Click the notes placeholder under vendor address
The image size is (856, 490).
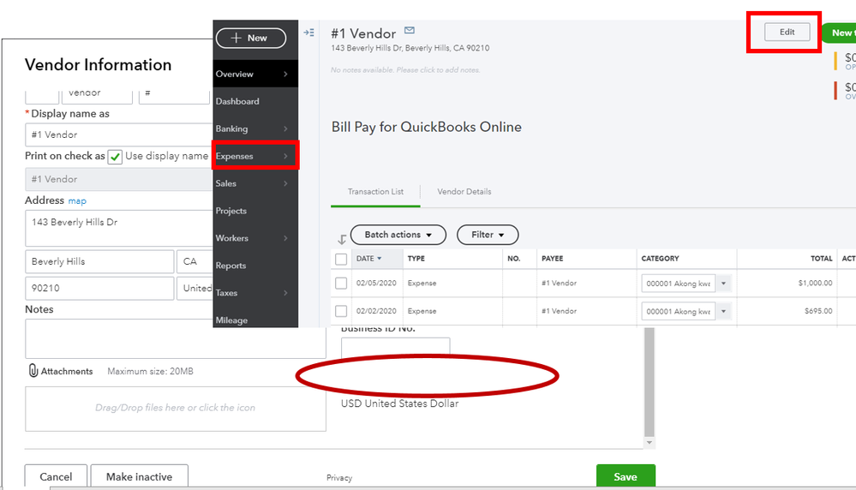pyautogui.click(x=405, y=70)
